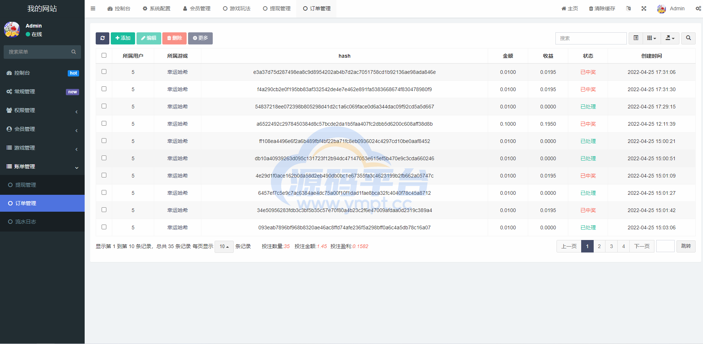Click the 添加 add button
Screen dimensions: 703x344
coord(123,38)
